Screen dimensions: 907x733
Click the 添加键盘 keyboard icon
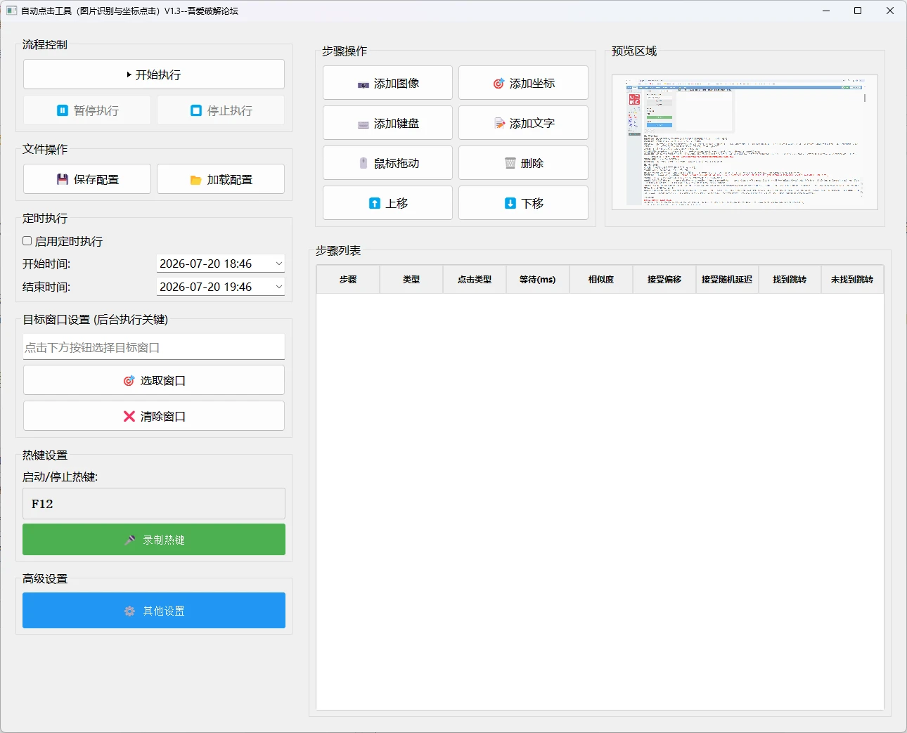coord(364,124)
